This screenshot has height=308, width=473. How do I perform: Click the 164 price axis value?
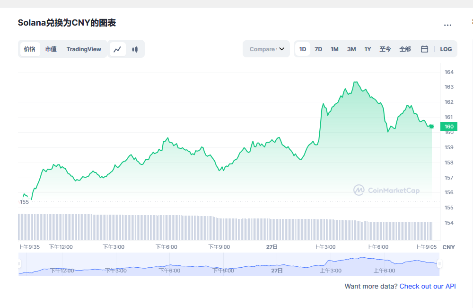(449, 72)
